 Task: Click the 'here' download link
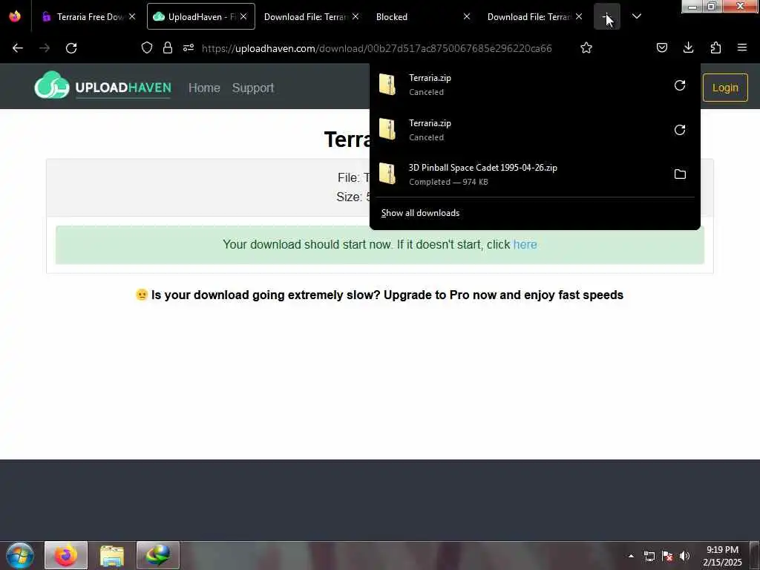click(525, 244)
